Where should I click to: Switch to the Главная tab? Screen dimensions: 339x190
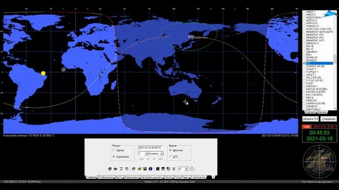point(91,177)
